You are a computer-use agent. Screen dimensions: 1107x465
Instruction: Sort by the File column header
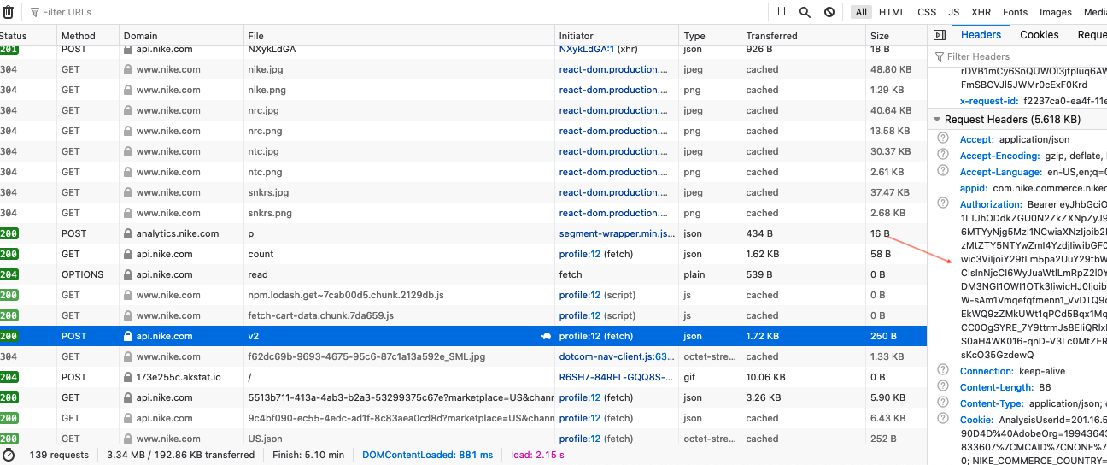(x=399, y=36)
